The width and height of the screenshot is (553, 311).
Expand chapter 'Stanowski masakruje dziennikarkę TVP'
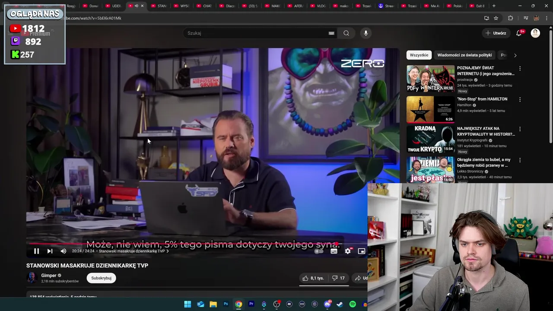[x=133, y=251]
